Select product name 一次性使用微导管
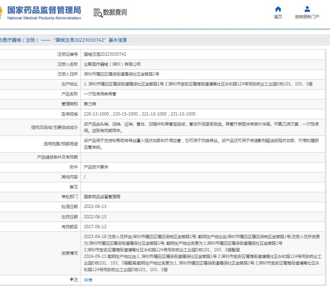Image resolution: width=330 pixels, height=288 pixels. coord(100,94)
